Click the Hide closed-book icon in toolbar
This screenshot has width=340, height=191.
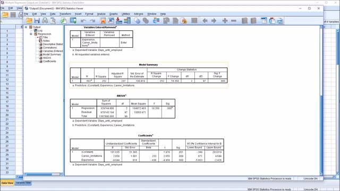[x=253, y=21]
